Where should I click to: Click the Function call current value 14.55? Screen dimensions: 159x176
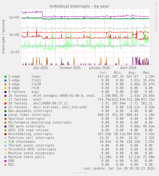pos(104,138)
